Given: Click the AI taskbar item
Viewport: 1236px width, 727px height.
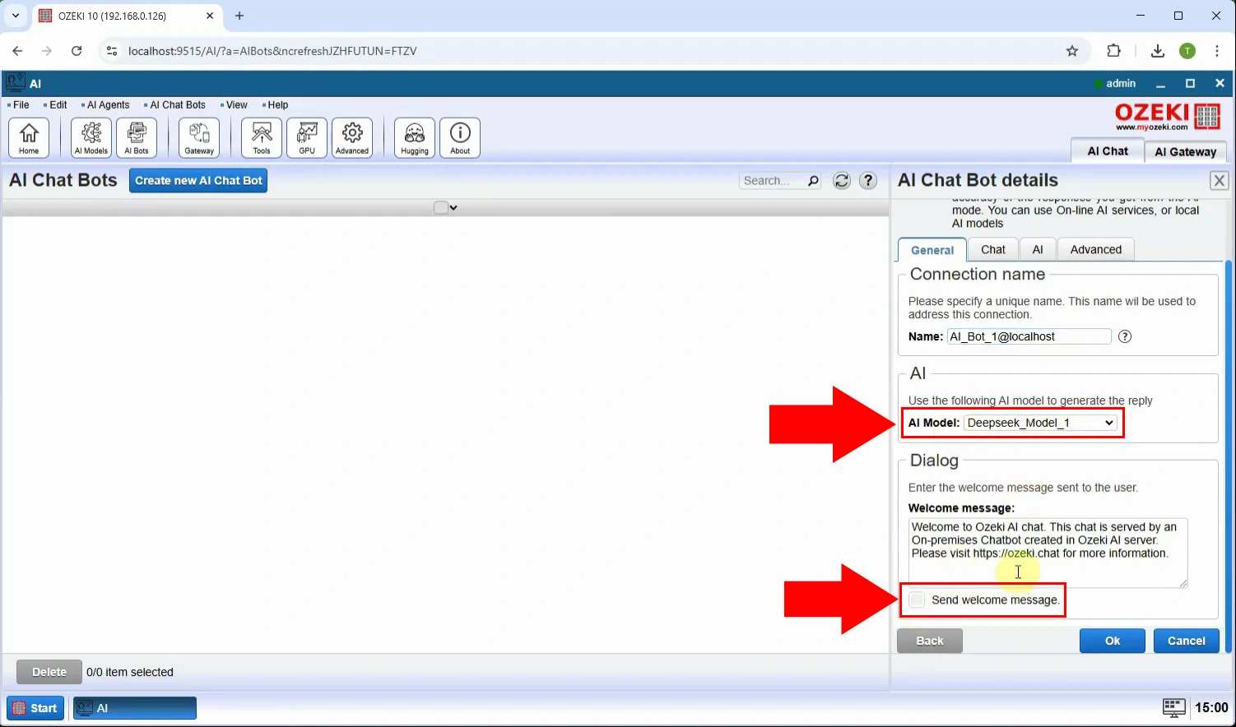Looking at the screenshot, I should (x=135, y=708).
